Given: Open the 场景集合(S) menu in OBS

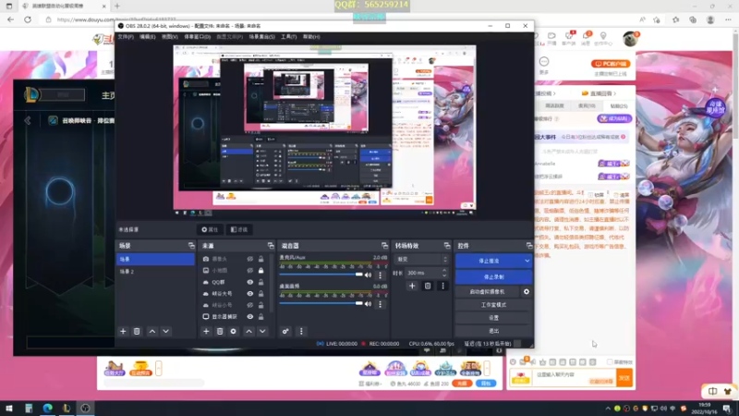Looking at the screenshot, I should click(262, 37).
